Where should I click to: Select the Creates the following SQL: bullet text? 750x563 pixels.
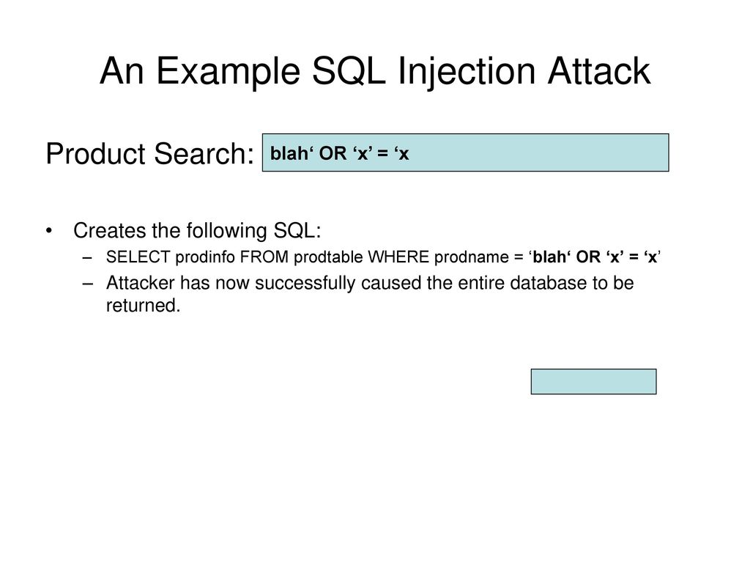[197, 231]
